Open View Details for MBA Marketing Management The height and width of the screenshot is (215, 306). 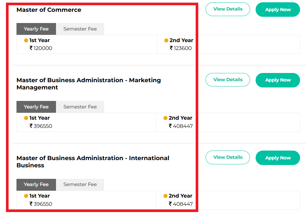pos(228,80)
